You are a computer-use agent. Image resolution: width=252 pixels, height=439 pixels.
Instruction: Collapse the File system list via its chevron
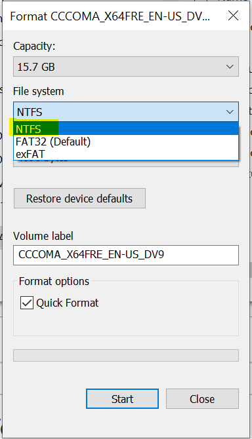(x=230, y=112)
